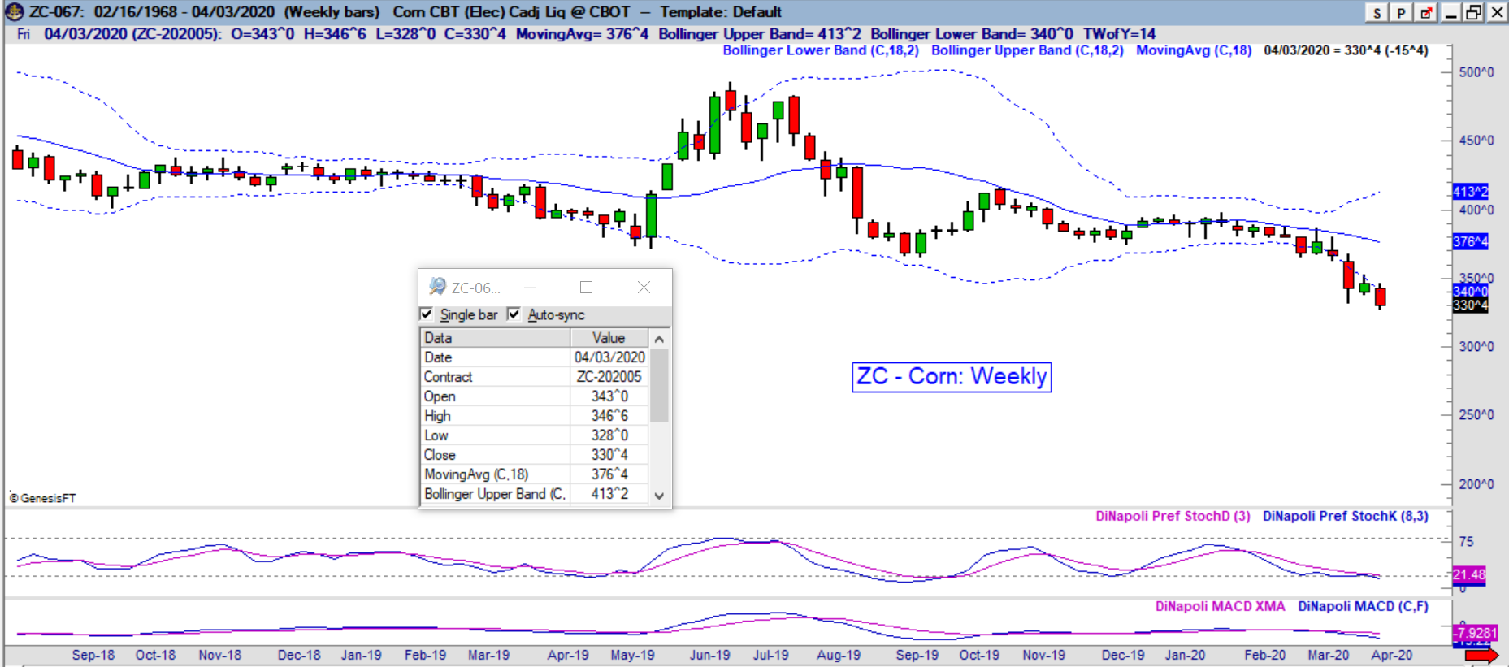Screen dimensions: 1509x667
Task: Click the MovingAvg (C,18) chart legend label
Action: pyautogui.click(x=1194, y=50)
